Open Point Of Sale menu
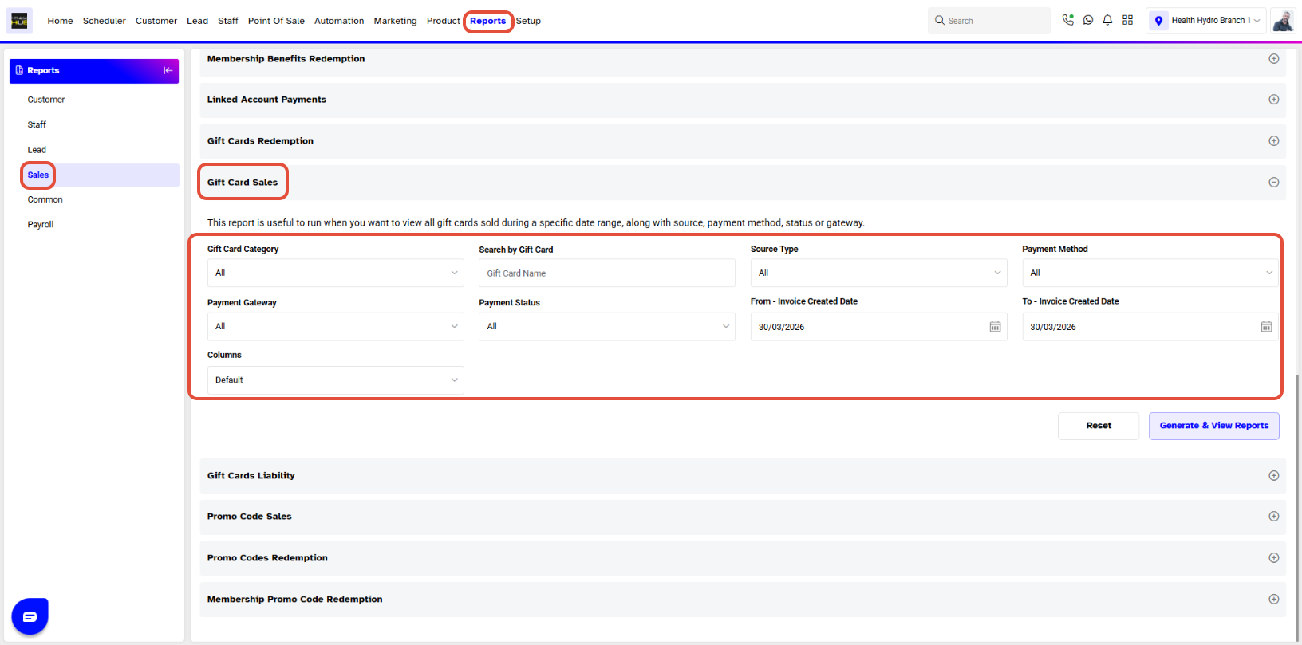The height and width of the screenshot is (645, 1302). pyautogui.click(x=276, y=21)
